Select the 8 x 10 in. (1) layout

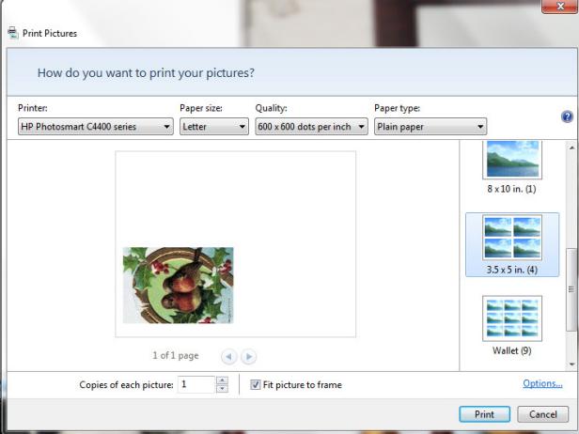pyautogui.click(x=511, y=168)
